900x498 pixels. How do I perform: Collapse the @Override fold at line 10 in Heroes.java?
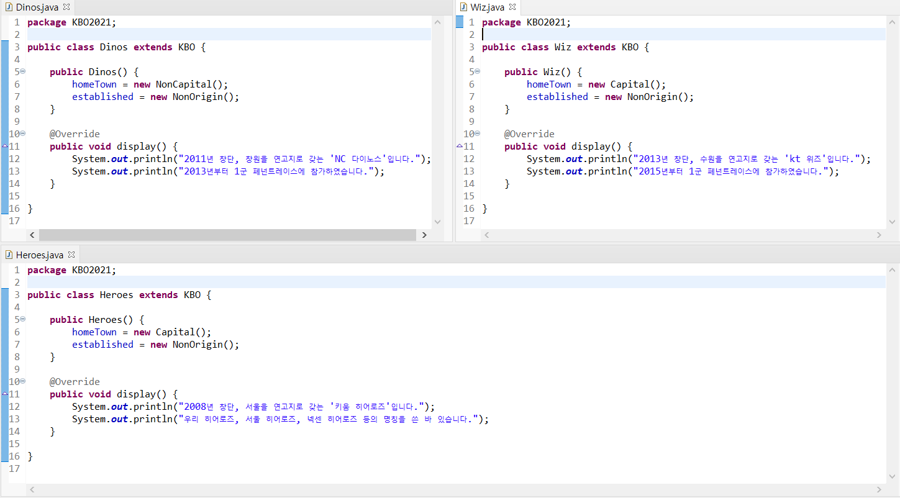[22, 381]
